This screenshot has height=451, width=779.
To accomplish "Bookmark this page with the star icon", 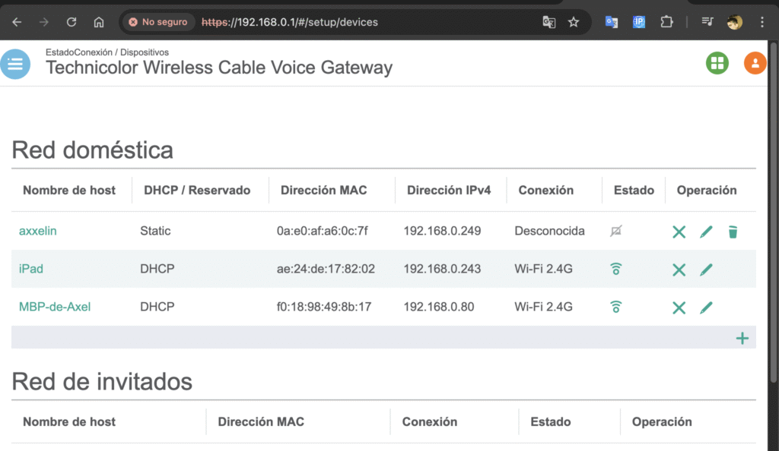I will 574,22.
